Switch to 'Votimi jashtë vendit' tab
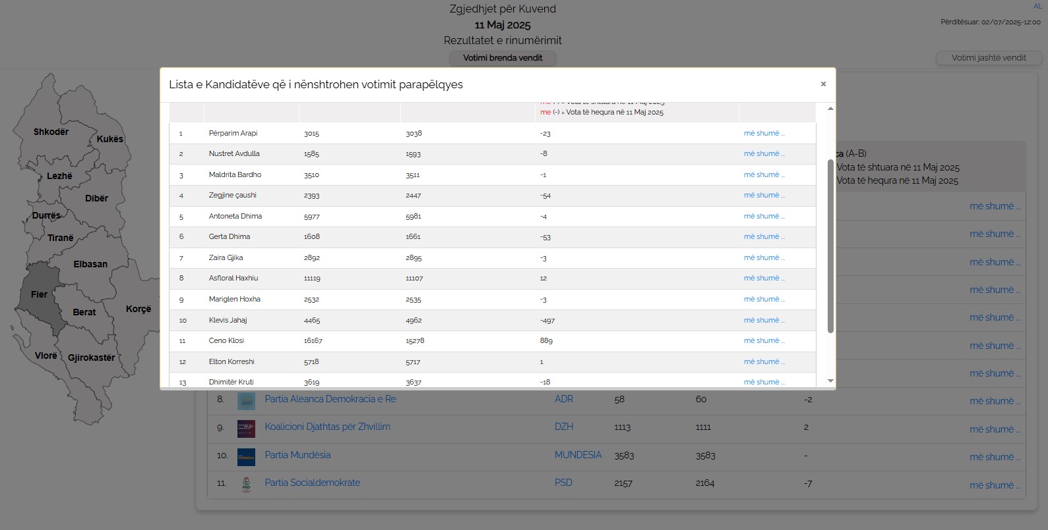Viewport: 1048px width, 530px height. [x=988, y=58]
